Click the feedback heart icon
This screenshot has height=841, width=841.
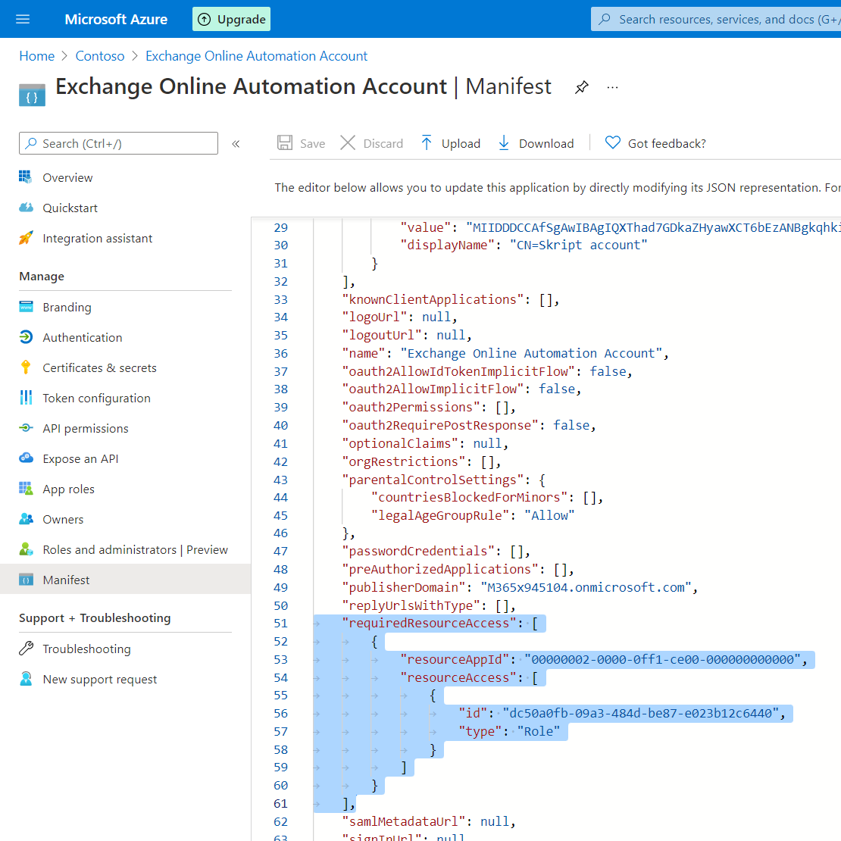click(612, 142)
